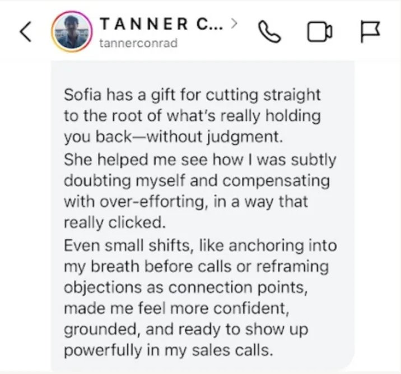Image resolution: width=401 pixels, height=374 pixels.
Task: Select the gray message bubble background
Action: (x=203, y=216)
